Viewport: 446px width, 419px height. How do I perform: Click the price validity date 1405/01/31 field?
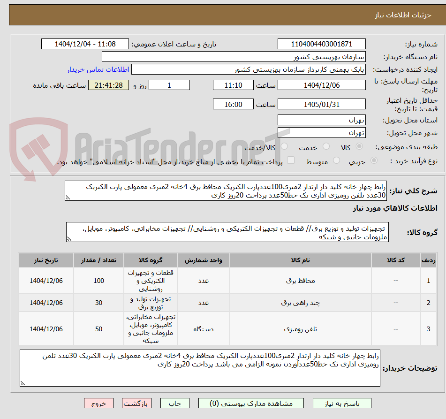click(321, 104)
